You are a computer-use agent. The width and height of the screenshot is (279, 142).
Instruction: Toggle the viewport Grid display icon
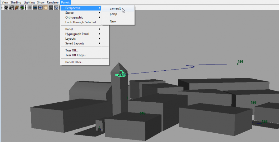click(30, 7)
